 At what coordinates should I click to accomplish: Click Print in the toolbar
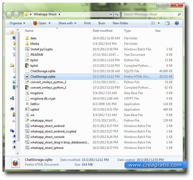[x=87, y=23]
